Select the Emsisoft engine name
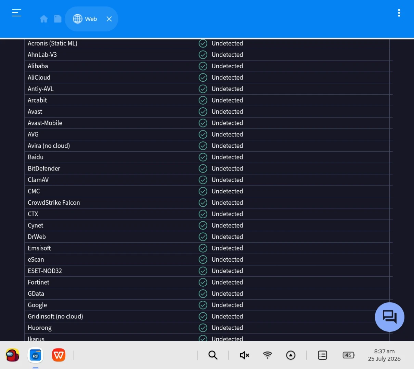Viewport: 414px width, 369px height. click(39, 248)
